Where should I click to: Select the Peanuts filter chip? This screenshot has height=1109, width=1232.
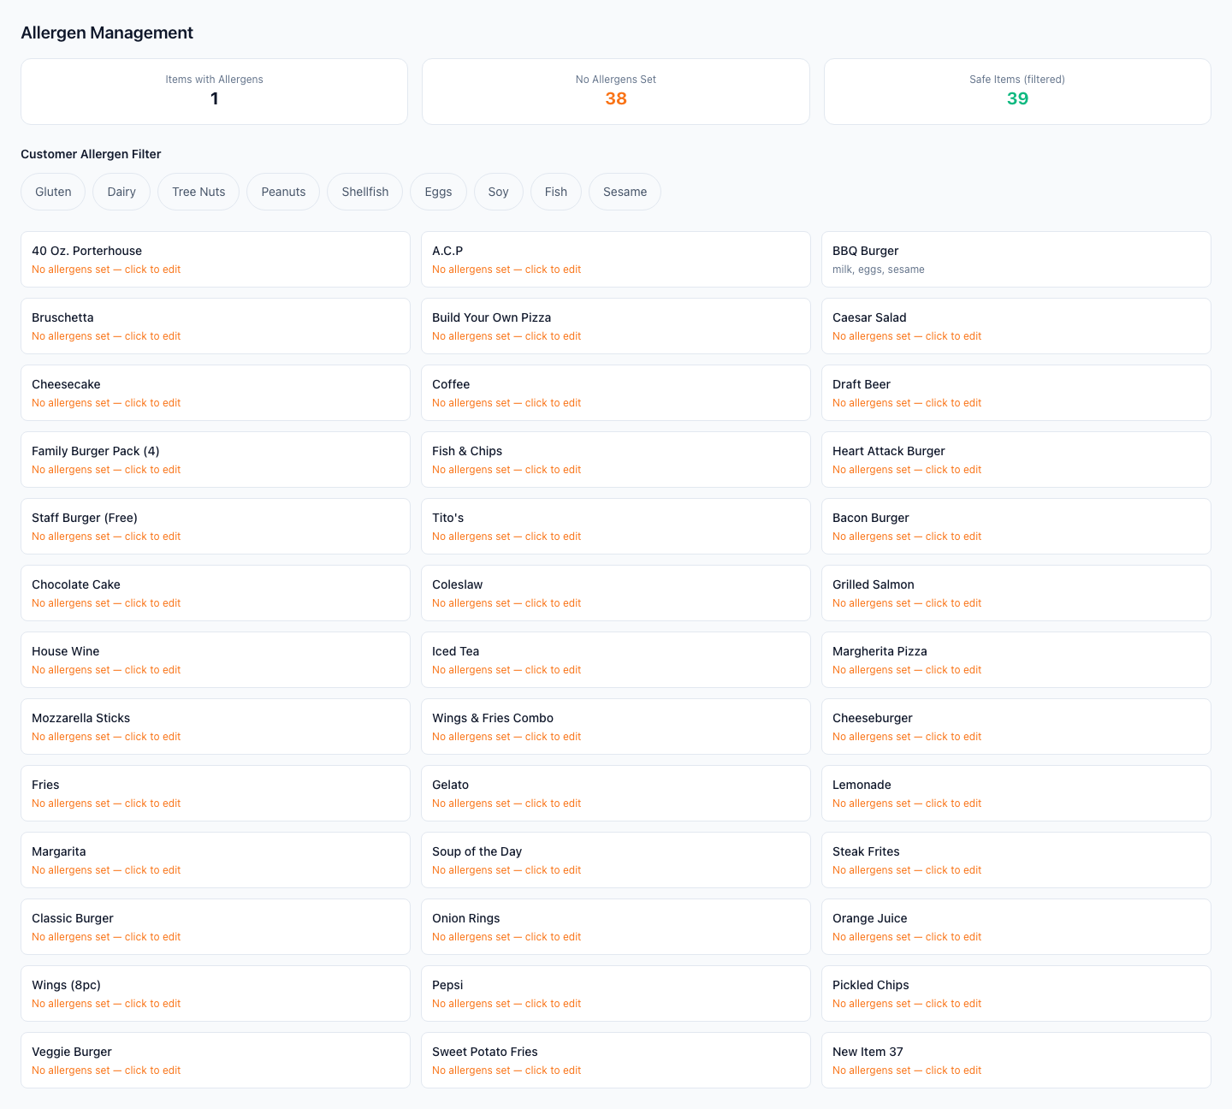pos(283,192)
